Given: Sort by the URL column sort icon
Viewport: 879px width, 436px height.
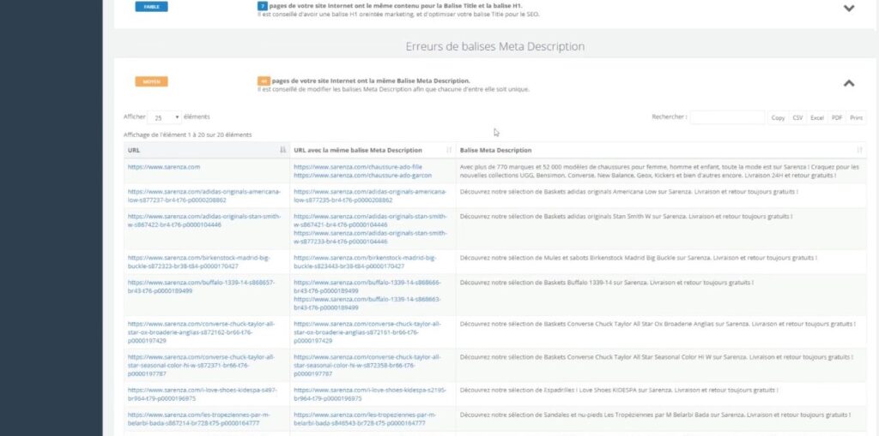Looking at the screenshot, I should coord(282,150).
